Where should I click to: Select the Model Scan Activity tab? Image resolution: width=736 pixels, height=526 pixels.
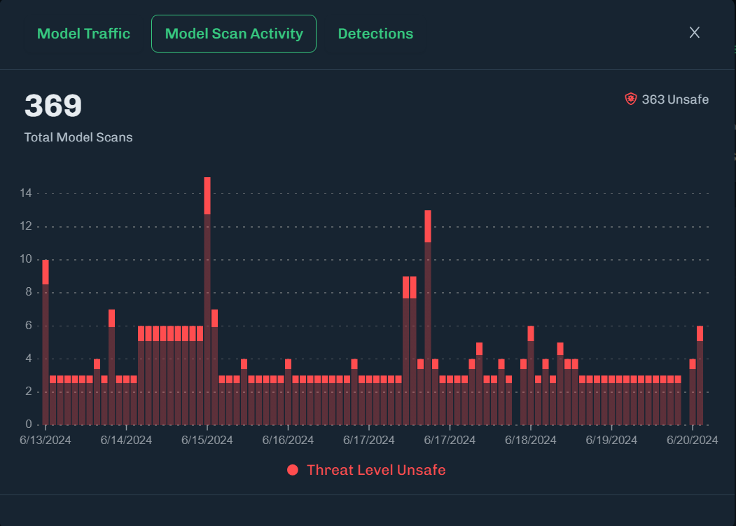234,34
